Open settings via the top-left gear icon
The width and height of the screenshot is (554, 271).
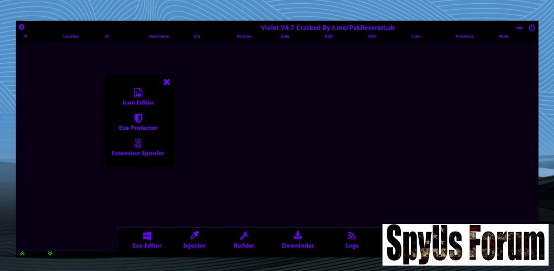21,27
